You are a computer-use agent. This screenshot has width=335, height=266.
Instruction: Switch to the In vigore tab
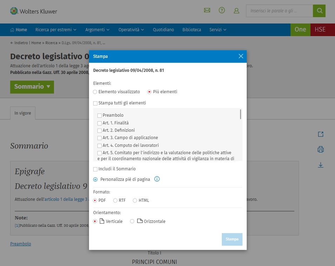coord(23,113)
